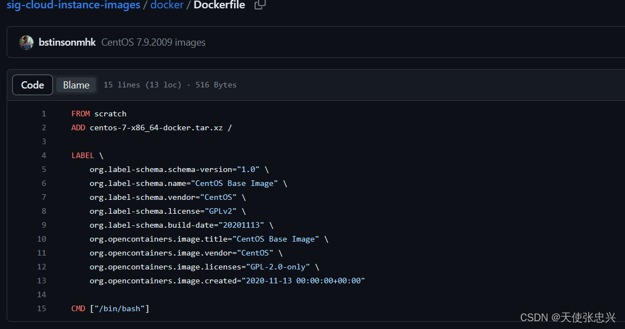Click the "GPLv2" license value
Viewport: 625px width, 329px height.
click(221, 212)
